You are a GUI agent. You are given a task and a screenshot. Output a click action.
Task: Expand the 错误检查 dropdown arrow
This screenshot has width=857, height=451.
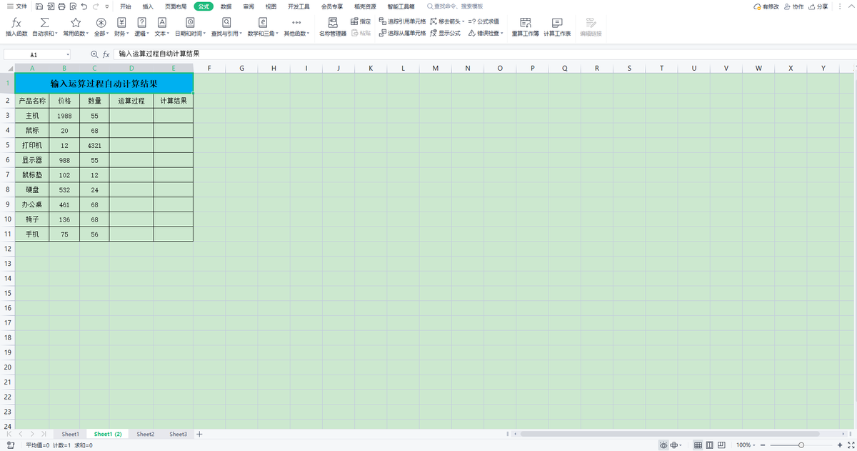coord(502,33)
